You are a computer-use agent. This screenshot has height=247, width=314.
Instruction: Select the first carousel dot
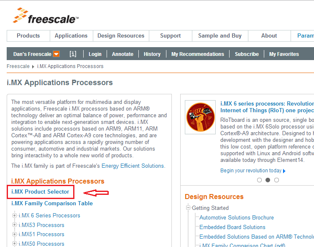click(x=259, y=180)
